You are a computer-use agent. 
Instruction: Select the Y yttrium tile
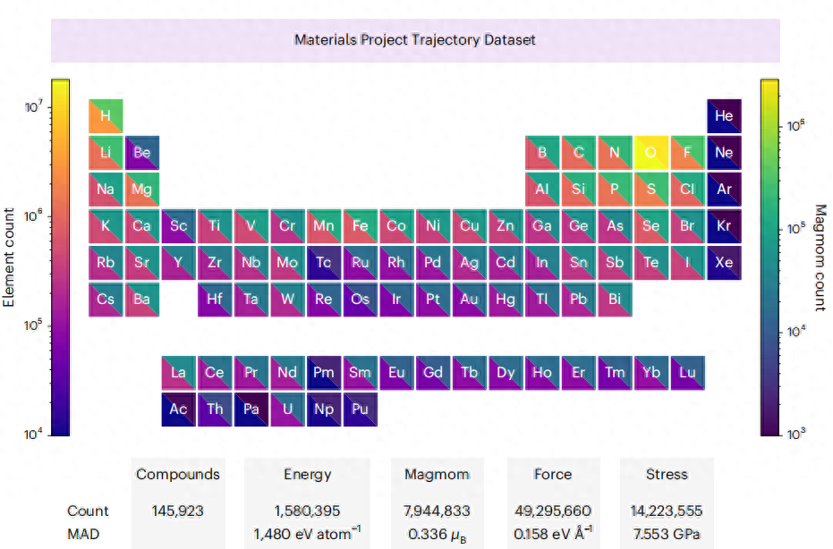(179, 262)
